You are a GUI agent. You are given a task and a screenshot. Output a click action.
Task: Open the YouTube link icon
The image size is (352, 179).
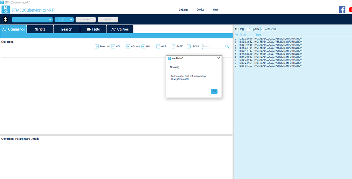click(x=351, y=9)
